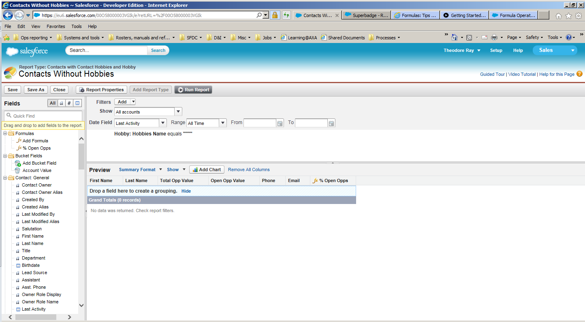Viewport: 585px width, 322px height.
Task: Open Report Properties
Action: click(101, 90)
